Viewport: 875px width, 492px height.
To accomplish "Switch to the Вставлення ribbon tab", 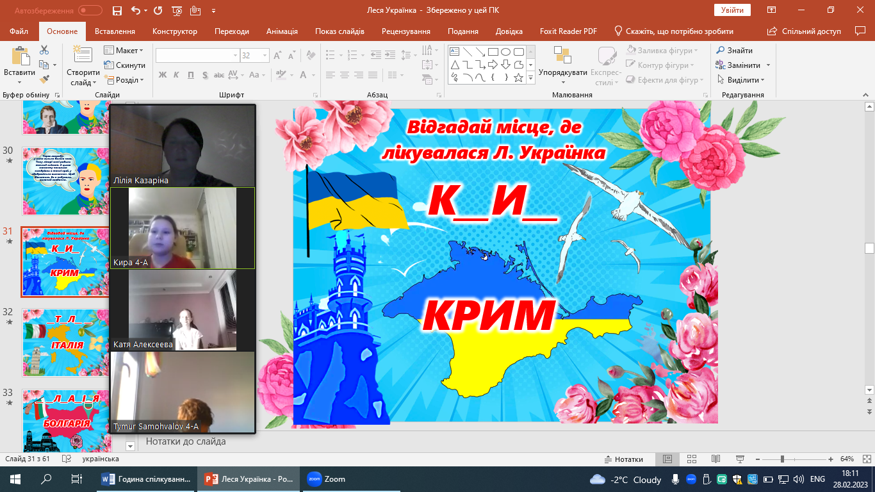I will (x=115, y=31).
